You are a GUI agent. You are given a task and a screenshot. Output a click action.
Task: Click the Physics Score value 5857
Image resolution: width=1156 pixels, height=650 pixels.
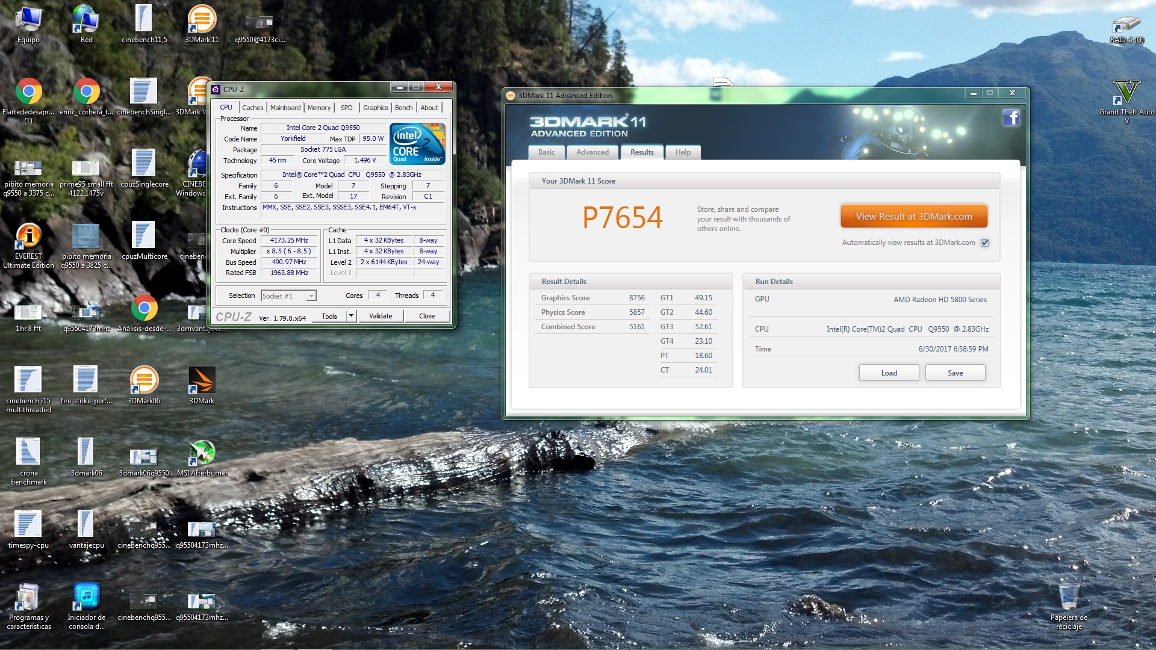point(636,312)
